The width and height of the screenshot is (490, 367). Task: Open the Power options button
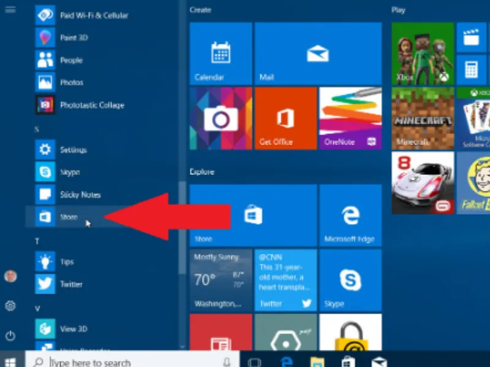tap(10, 336)
